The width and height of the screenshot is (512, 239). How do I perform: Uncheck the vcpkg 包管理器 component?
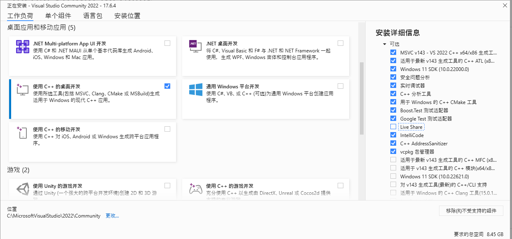[x=393, y=151]
